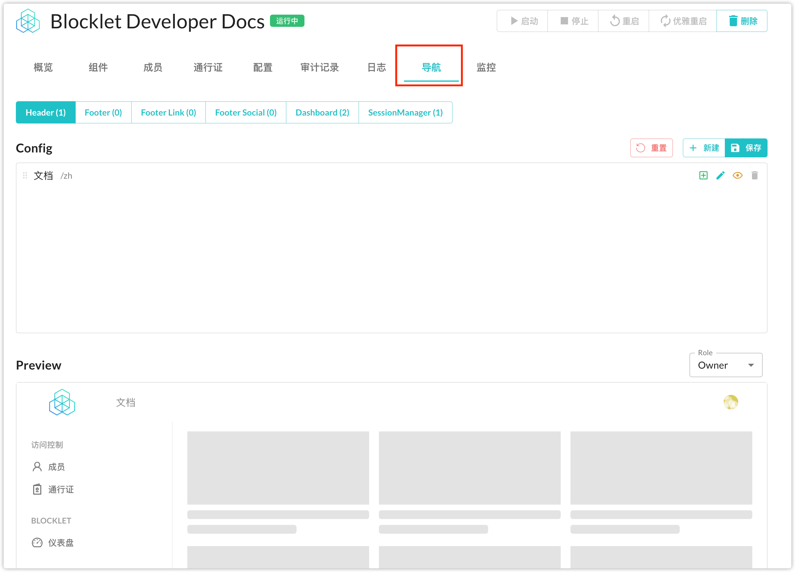Toggle visibility eye icon for 文档 item
Viewport: 795px width, 572px height.
738,176
